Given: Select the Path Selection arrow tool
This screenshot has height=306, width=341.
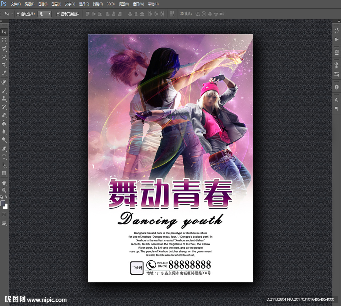Looking at the screenshot, I should [4, 165].
